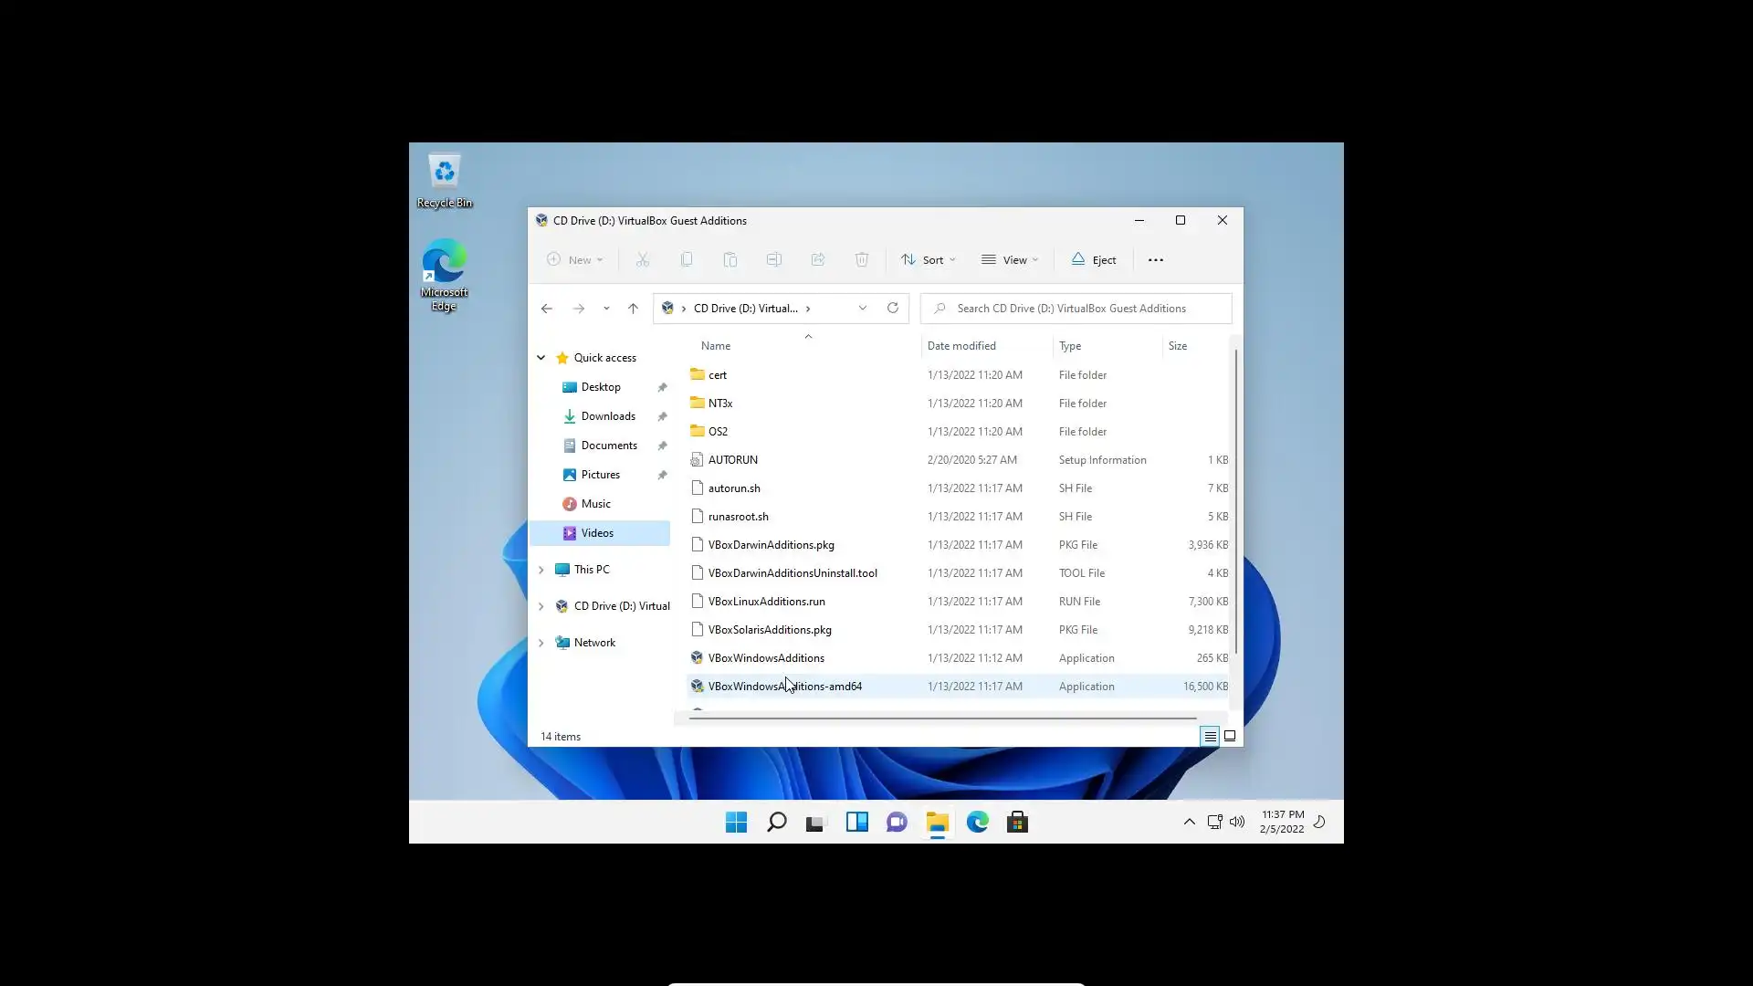Open the See more ellipsis menu
Image resolution: width=1753 pixels, height=986 pixels.
click(1155, 260)
